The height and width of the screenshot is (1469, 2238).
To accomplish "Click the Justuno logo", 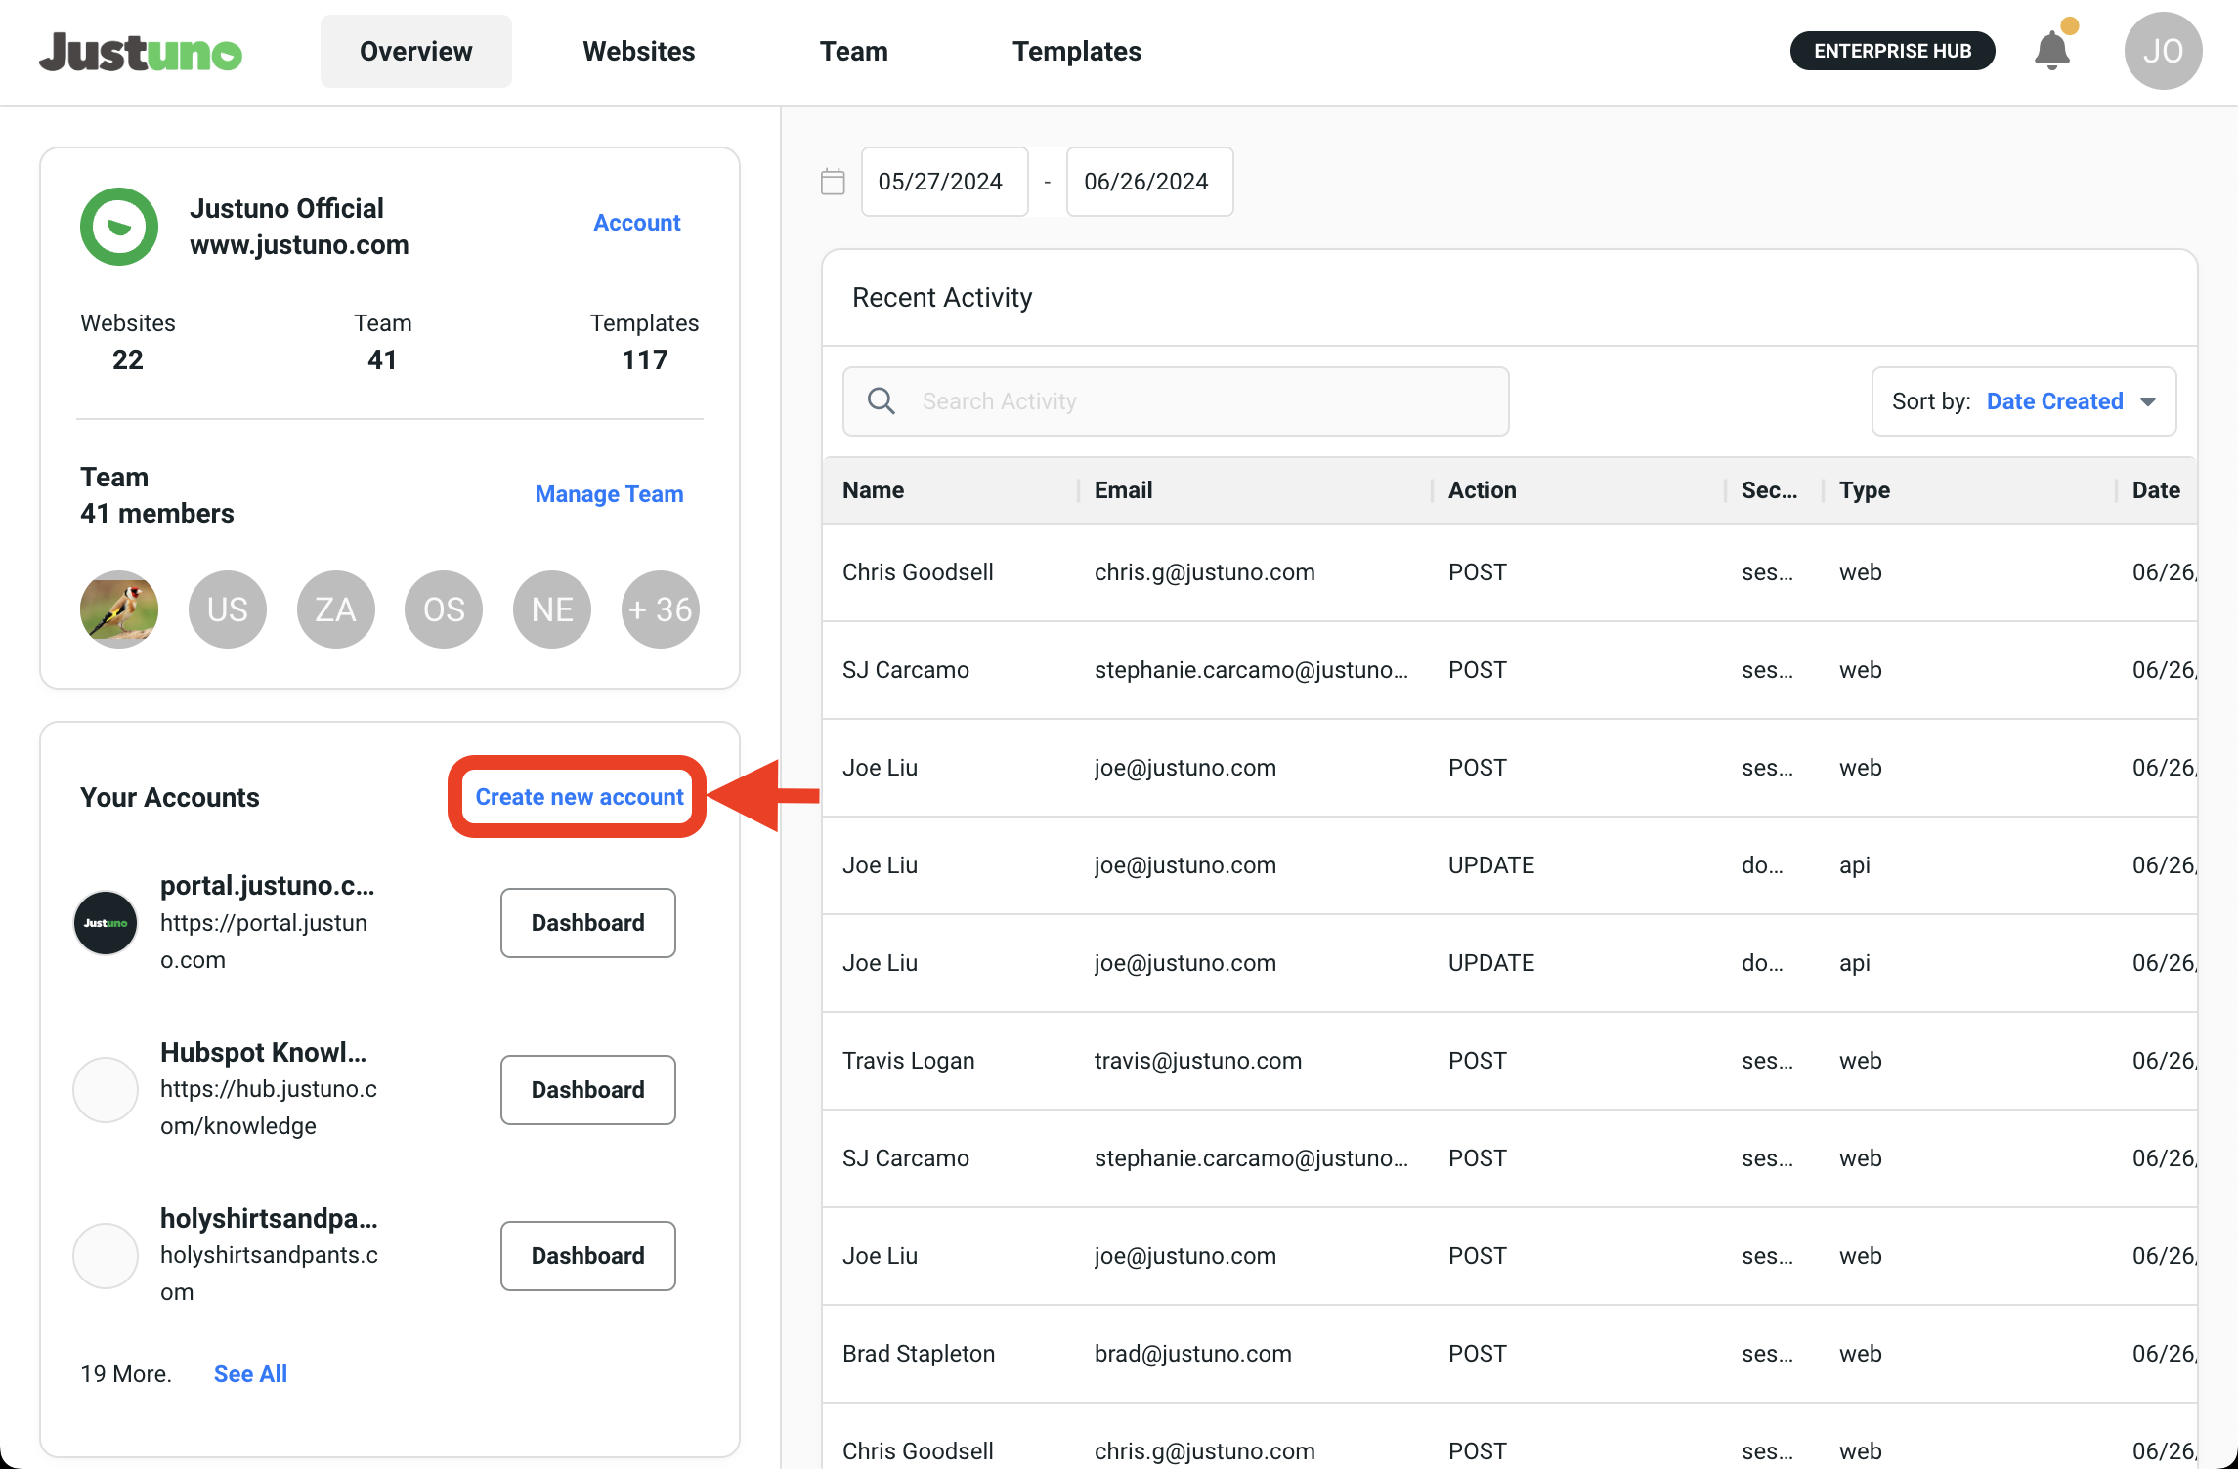I will point(141,52).
